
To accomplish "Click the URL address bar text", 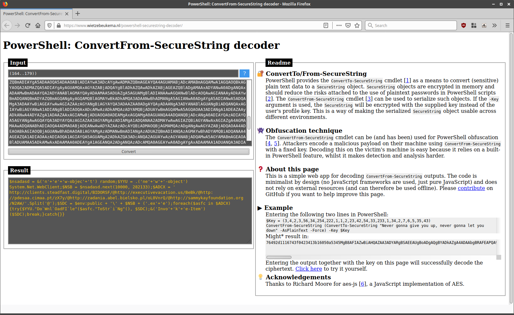I will click(123, 25).
